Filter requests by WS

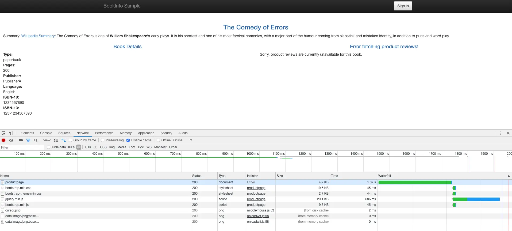coord(149,147)
